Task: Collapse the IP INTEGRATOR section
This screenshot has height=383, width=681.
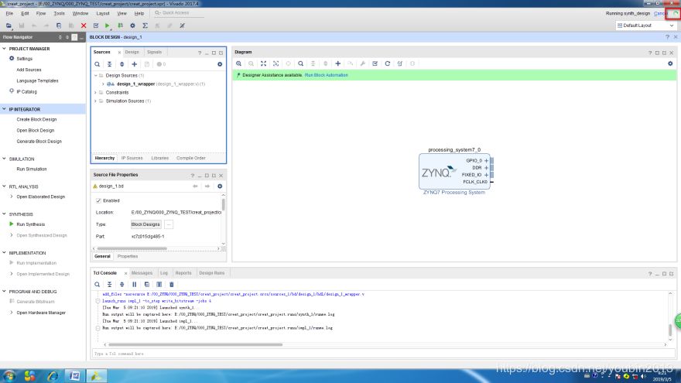Action: (5, 109)
